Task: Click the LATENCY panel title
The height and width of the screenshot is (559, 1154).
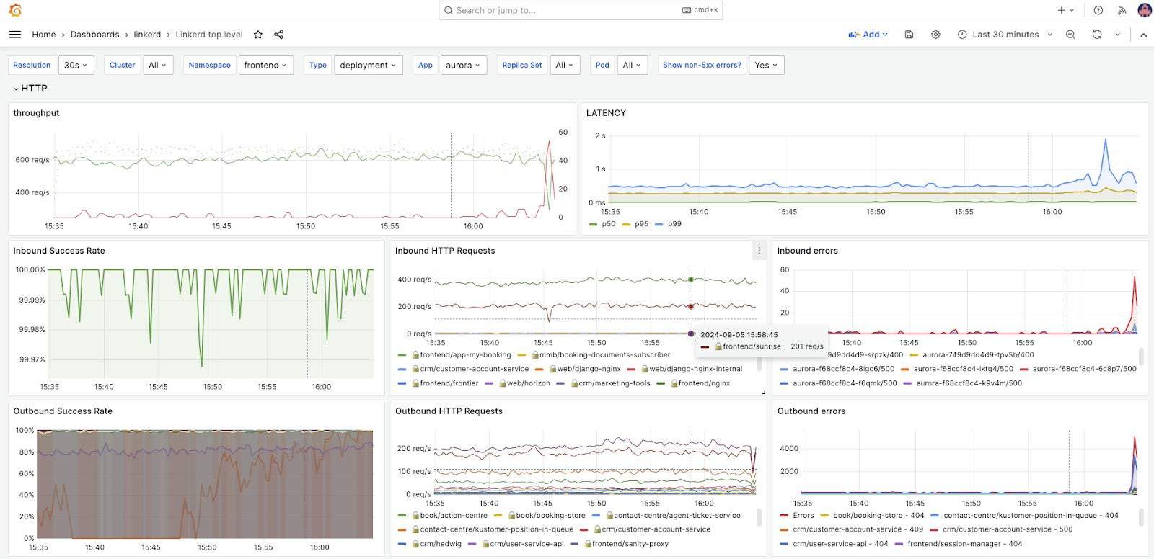Action: (x=606, y=113)
